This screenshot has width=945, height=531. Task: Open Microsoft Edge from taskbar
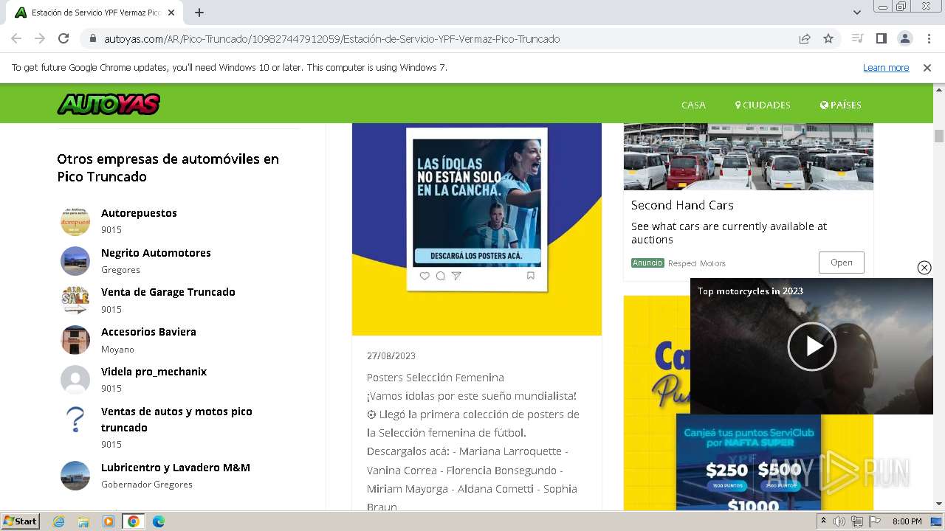(159, 521)
